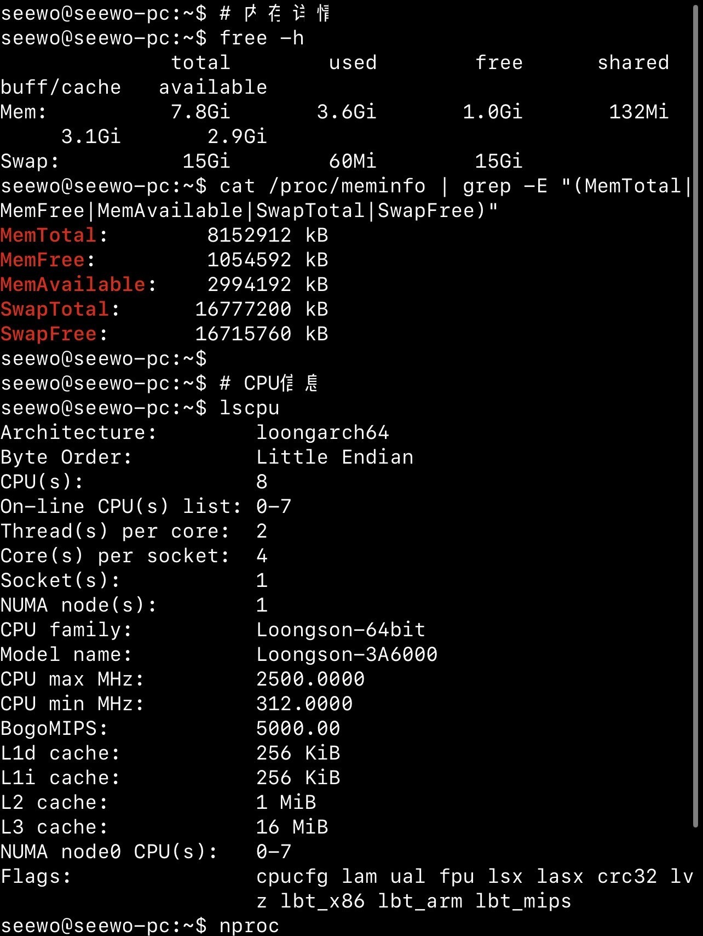The height and width of the screenshot is (936, 703).
Task: Click the L3 cache value 16 MiB
Action: (292, 827)
